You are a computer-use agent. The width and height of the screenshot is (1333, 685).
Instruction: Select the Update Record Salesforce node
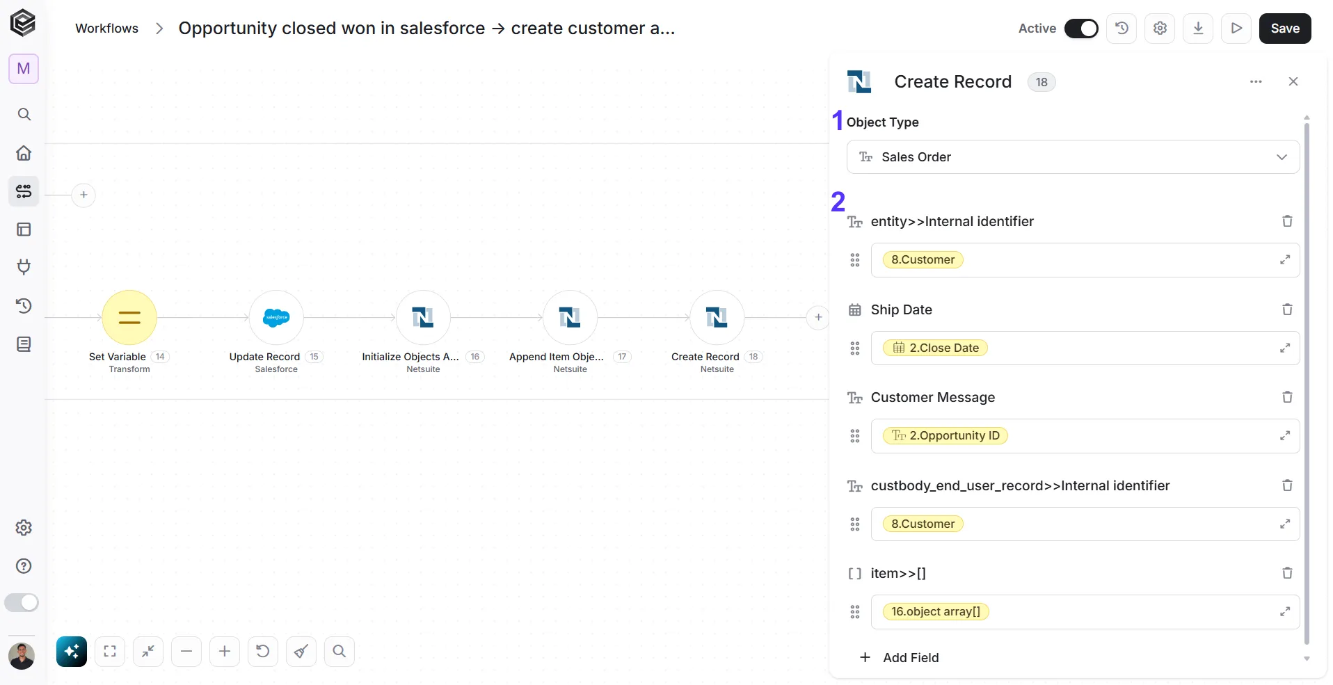(x=276, y=318)
